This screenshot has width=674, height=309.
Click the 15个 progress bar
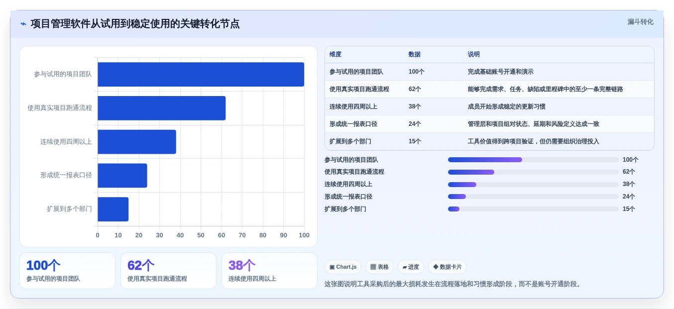coord(533,209)
